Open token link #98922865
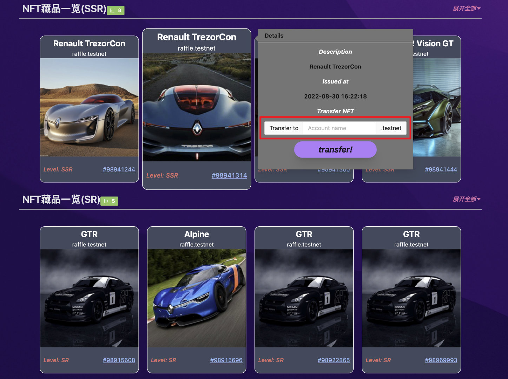 (334, 360)
